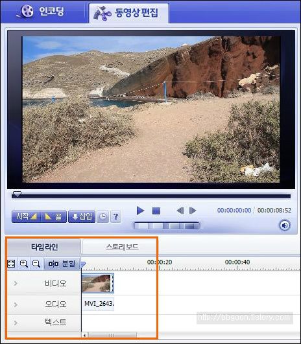The image size is (301, 344).
Task: Select the 타임라인 tab
Action: click(x=44, y=247)
